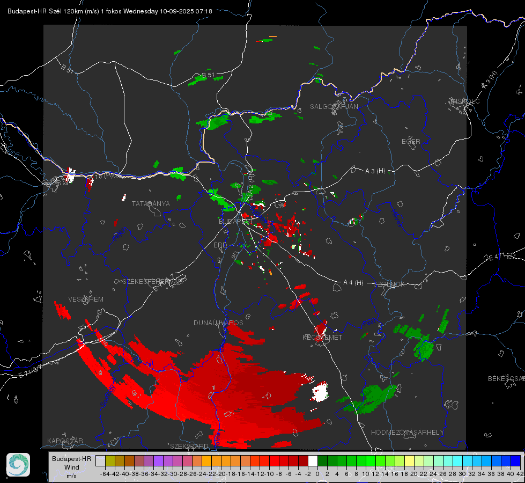Image resolution: width=525 pixels, height=483 pixels.
Task: Select the deep blue swatch ending the wind legend
Action: (516, 460)
